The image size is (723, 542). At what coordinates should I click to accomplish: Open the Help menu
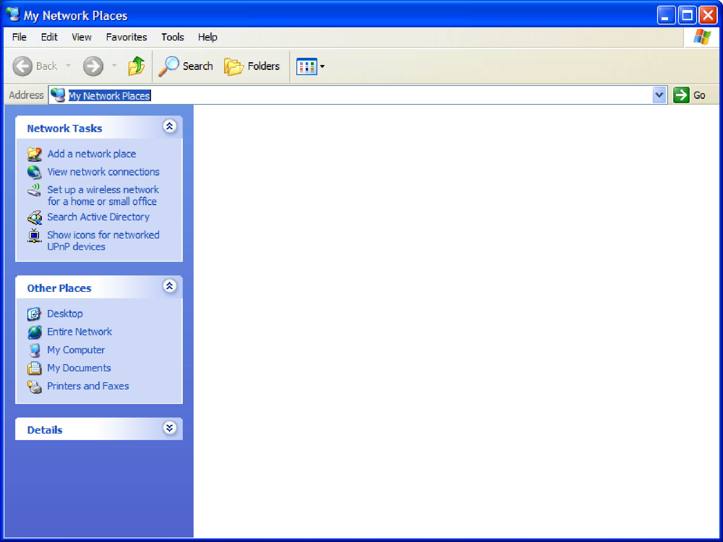(208, 37)
